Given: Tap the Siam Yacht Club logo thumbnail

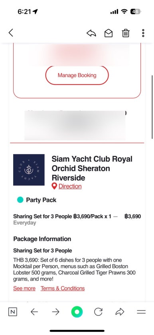Looking at the screenshot, I should (29, 170).
